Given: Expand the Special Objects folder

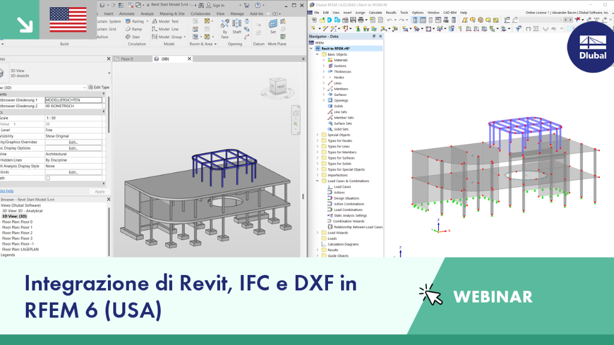Looking at the screenshot, I should 318,135.
